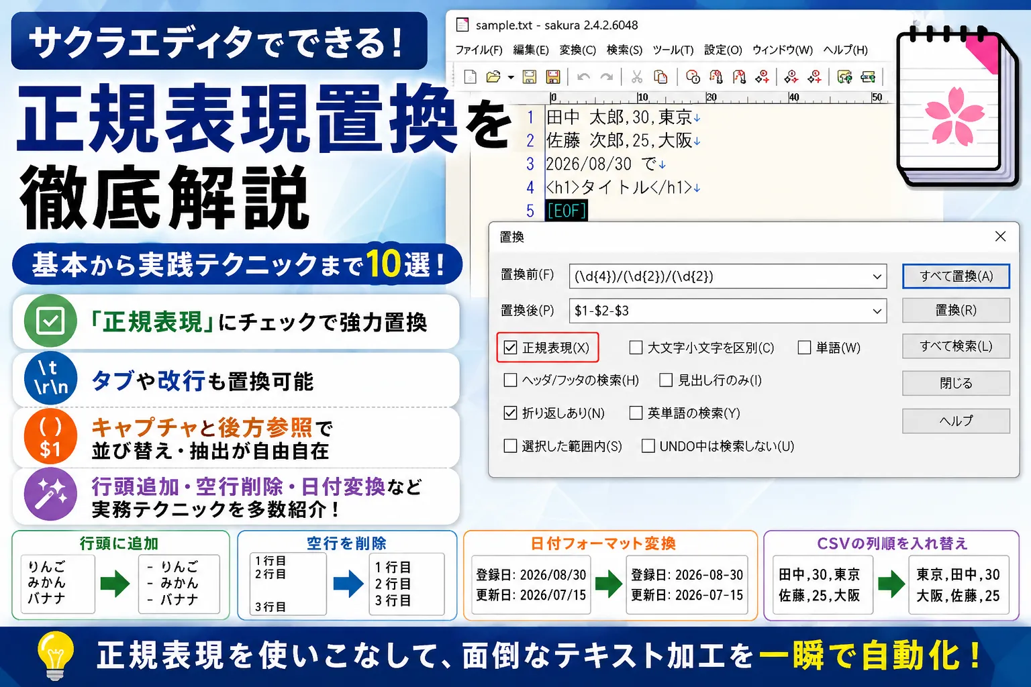Screen dimensions: 1031x687
Task: Enable 大文字小文字を区別(C) checkbox
Action: tap(636, 348)
